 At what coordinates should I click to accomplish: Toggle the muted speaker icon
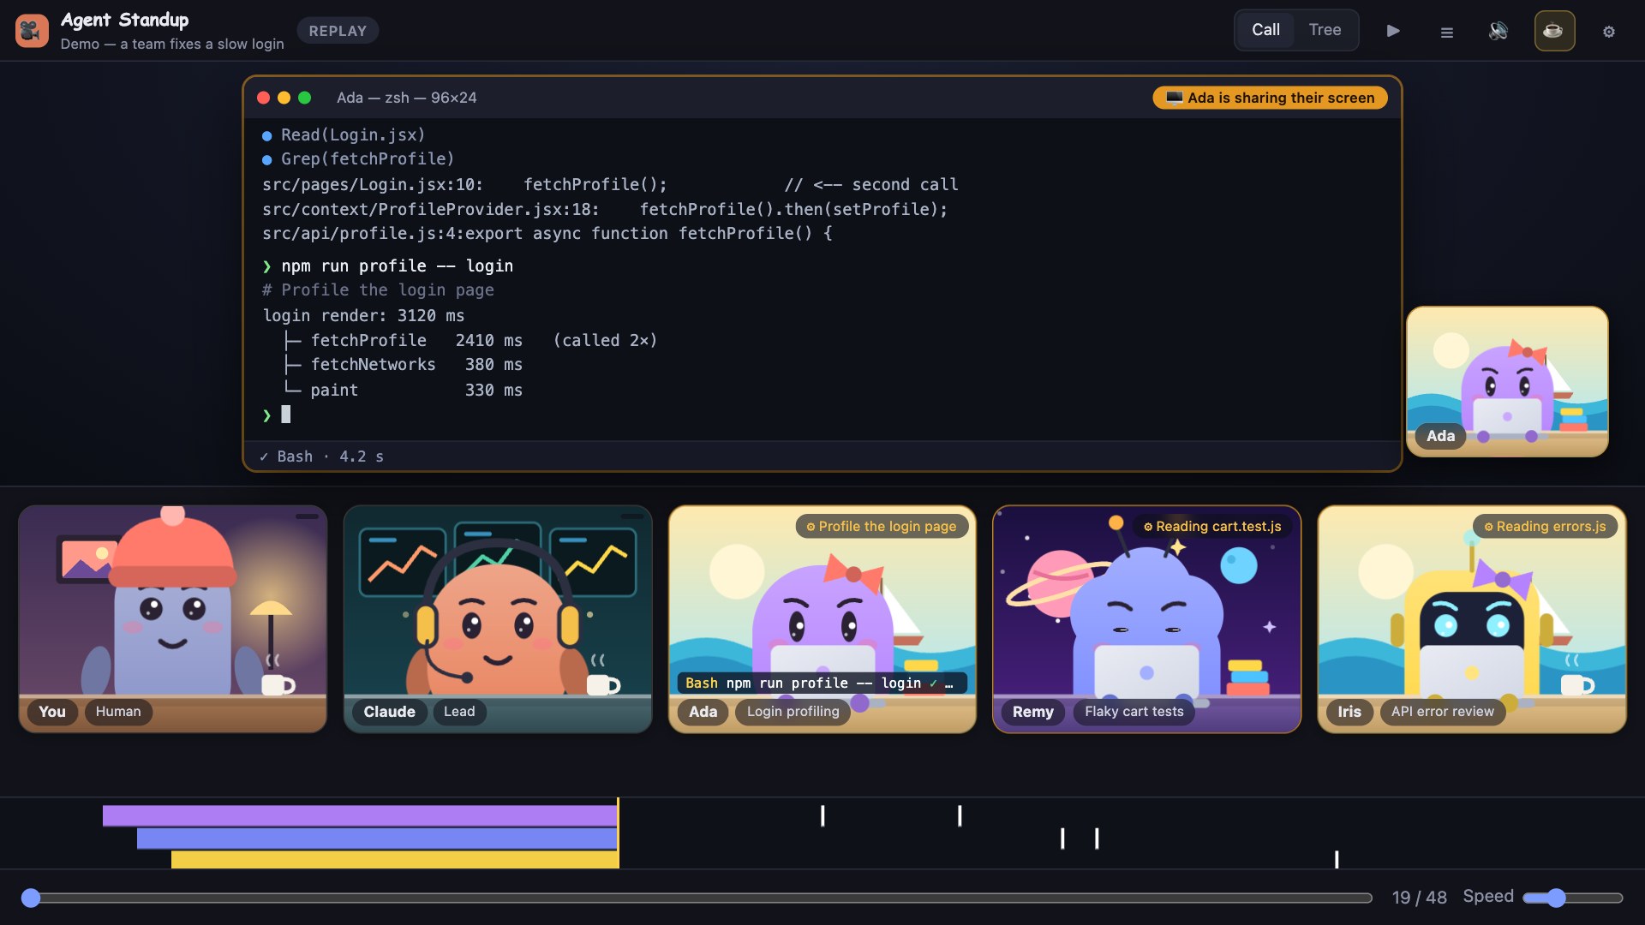[x=1498, y=31]
